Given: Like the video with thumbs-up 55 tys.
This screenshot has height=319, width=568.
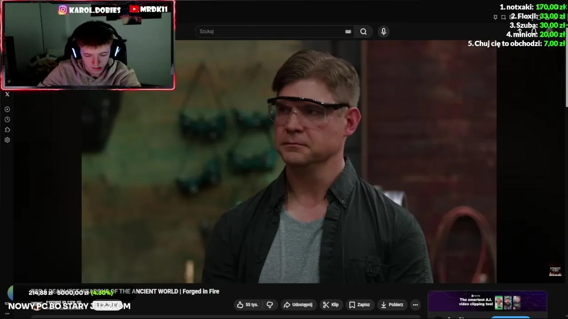Looking at the screenshot, I should pos(248,305).
